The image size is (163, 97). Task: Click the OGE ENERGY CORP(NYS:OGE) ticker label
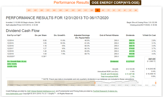click(x=115, y=3)
